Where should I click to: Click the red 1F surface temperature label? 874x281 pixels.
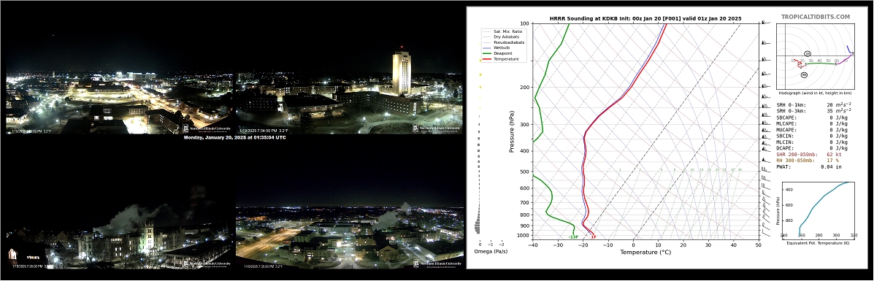pos(593,237)
